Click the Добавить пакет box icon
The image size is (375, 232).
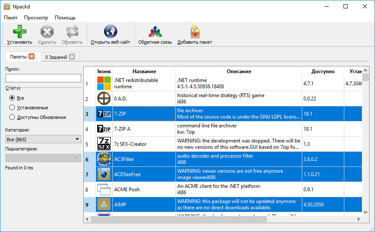[x=195, y=32]
